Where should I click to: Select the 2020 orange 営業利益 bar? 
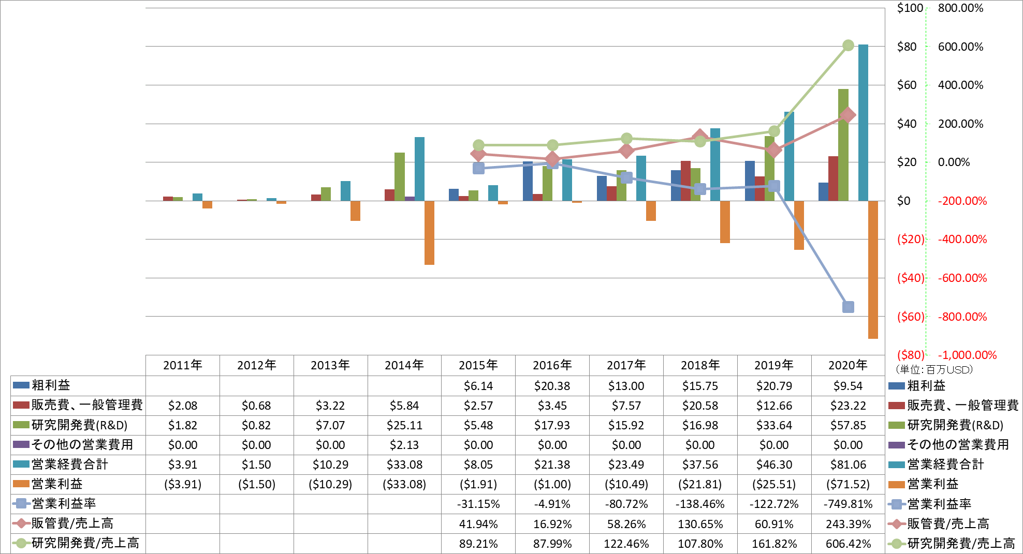click(873, 270)
